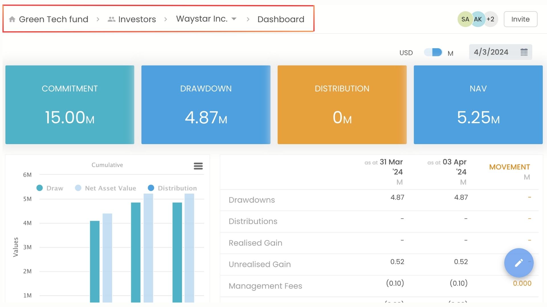Image resolution: width=547 pixels, height=307 pixels.
Task: Click the 4/3/2024 date field
Action: (500, 52)
